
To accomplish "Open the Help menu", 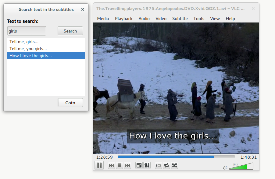I will (x=230, y=19).
